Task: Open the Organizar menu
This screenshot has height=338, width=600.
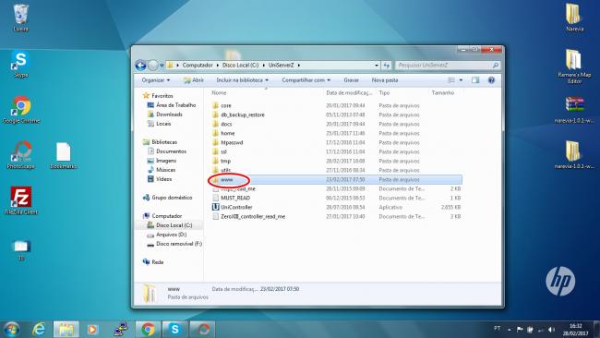Action: tap(156, 80)
